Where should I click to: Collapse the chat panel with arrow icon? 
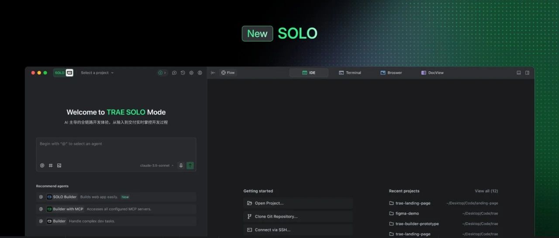coord(213,73)
